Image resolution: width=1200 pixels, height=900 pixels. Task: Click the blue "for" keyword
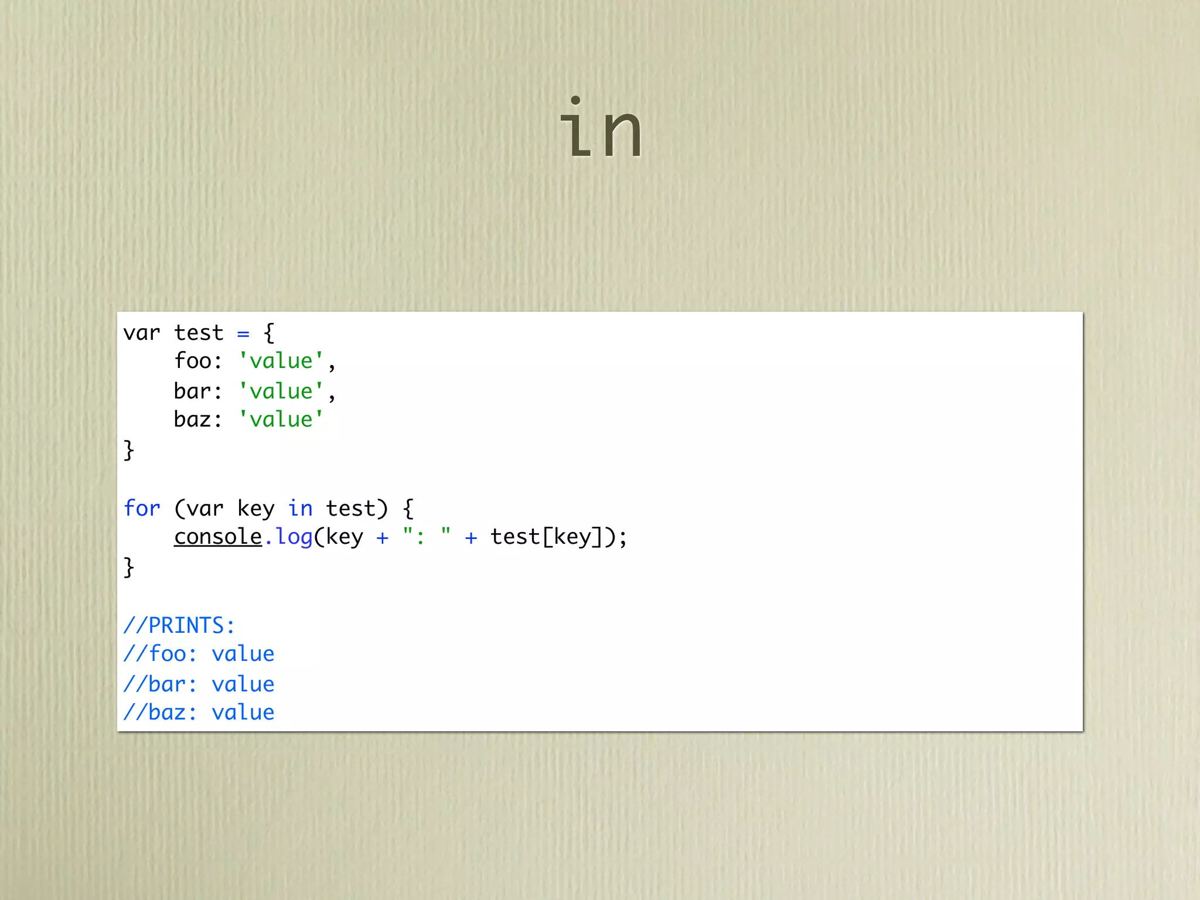(142, 508)
